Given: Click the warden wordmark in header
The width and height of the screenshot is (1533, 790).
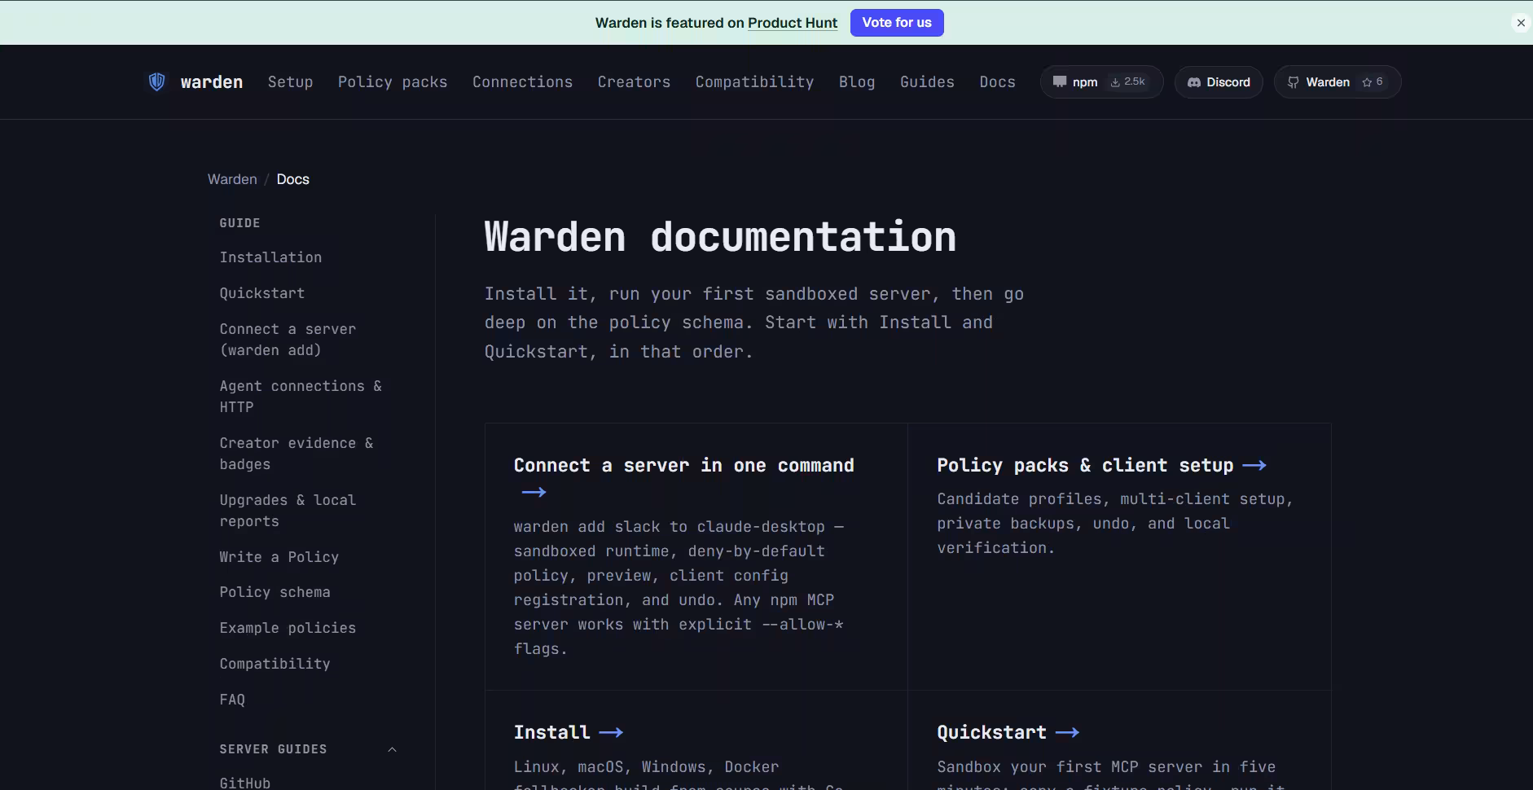Looking at the screenshot, I should pos(212,82).
